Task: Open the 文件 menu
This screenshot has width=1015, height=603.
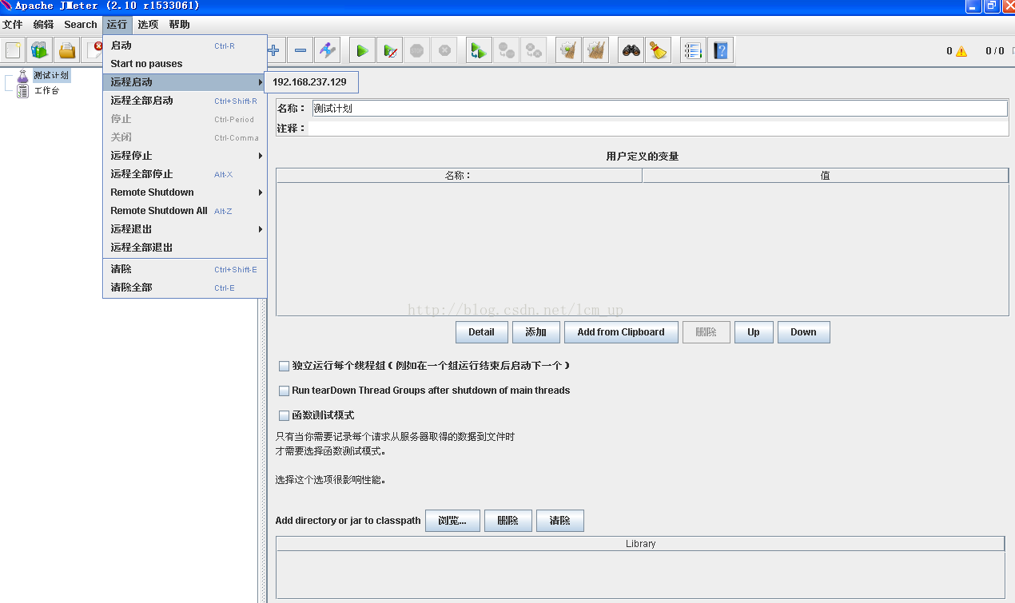Action: pos(13,25)
